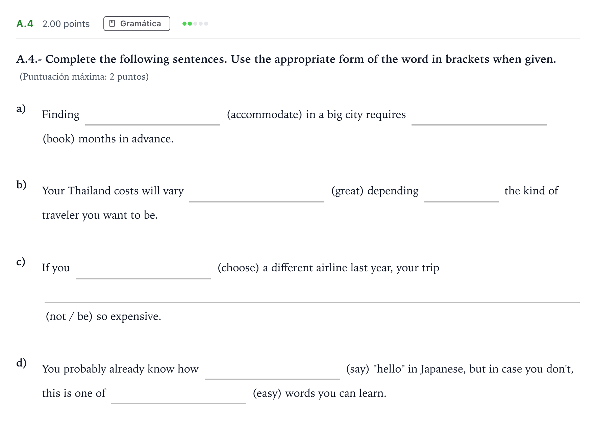The height and width of the screenshot is (438, 596).
Task: Select the green A.4 question label
Action: point(25,24)
